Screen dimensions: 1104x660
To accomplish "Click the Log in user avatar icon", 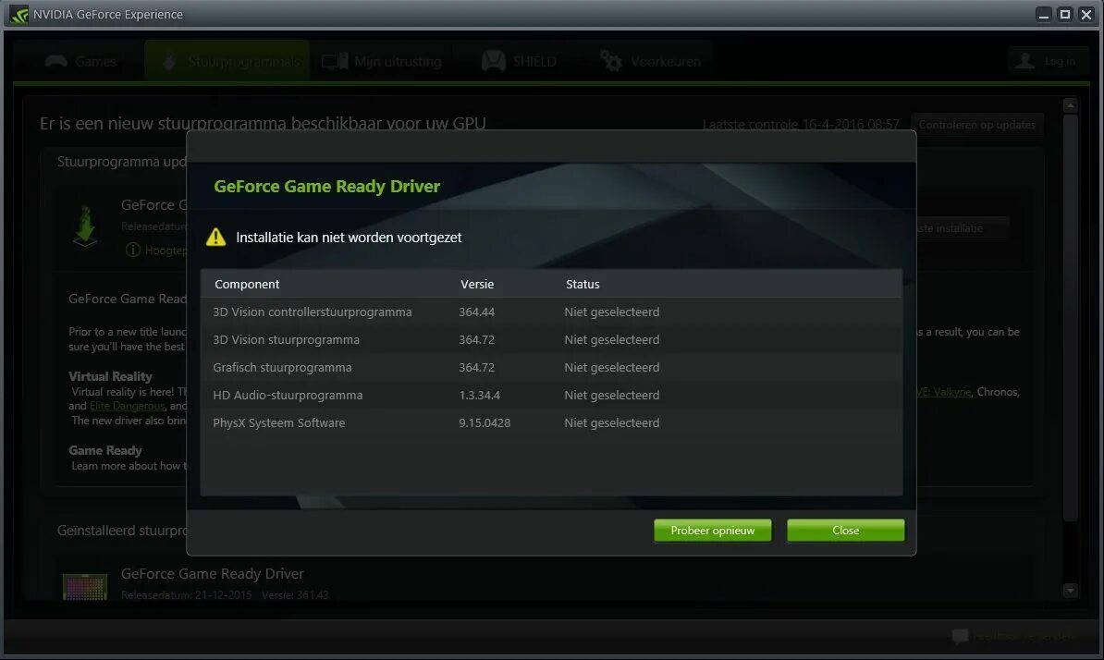I will [x=1025, y=61].
